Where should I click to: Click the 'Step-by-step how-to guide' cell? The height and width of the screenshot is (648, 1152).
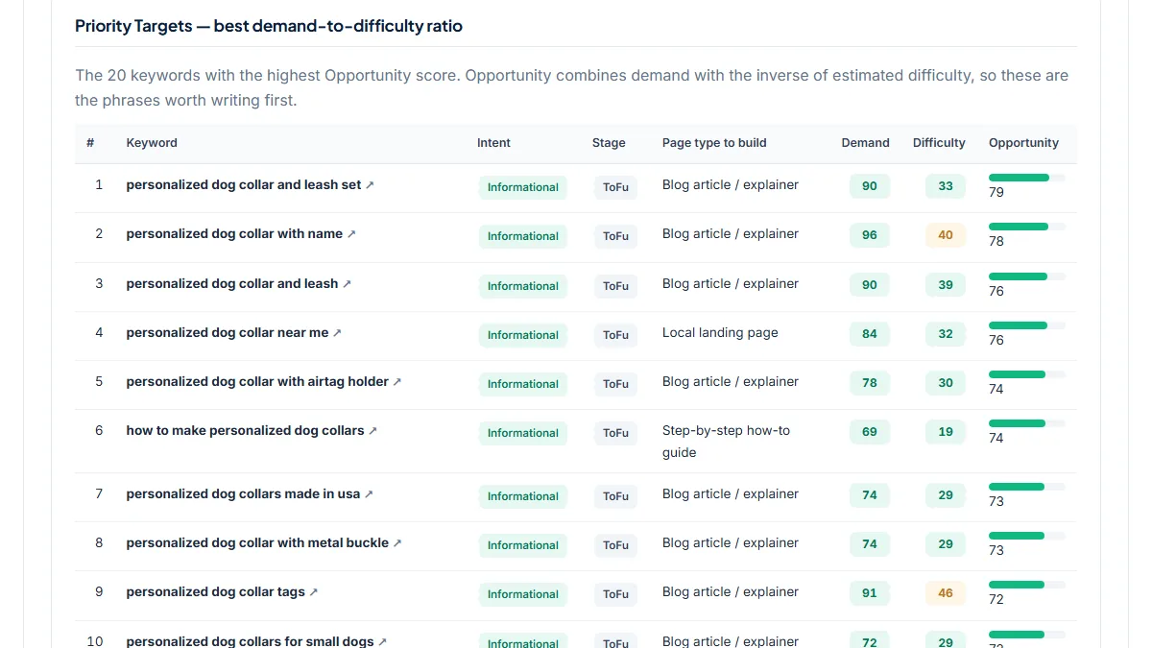pyautogui.click(x=726, y=442)
